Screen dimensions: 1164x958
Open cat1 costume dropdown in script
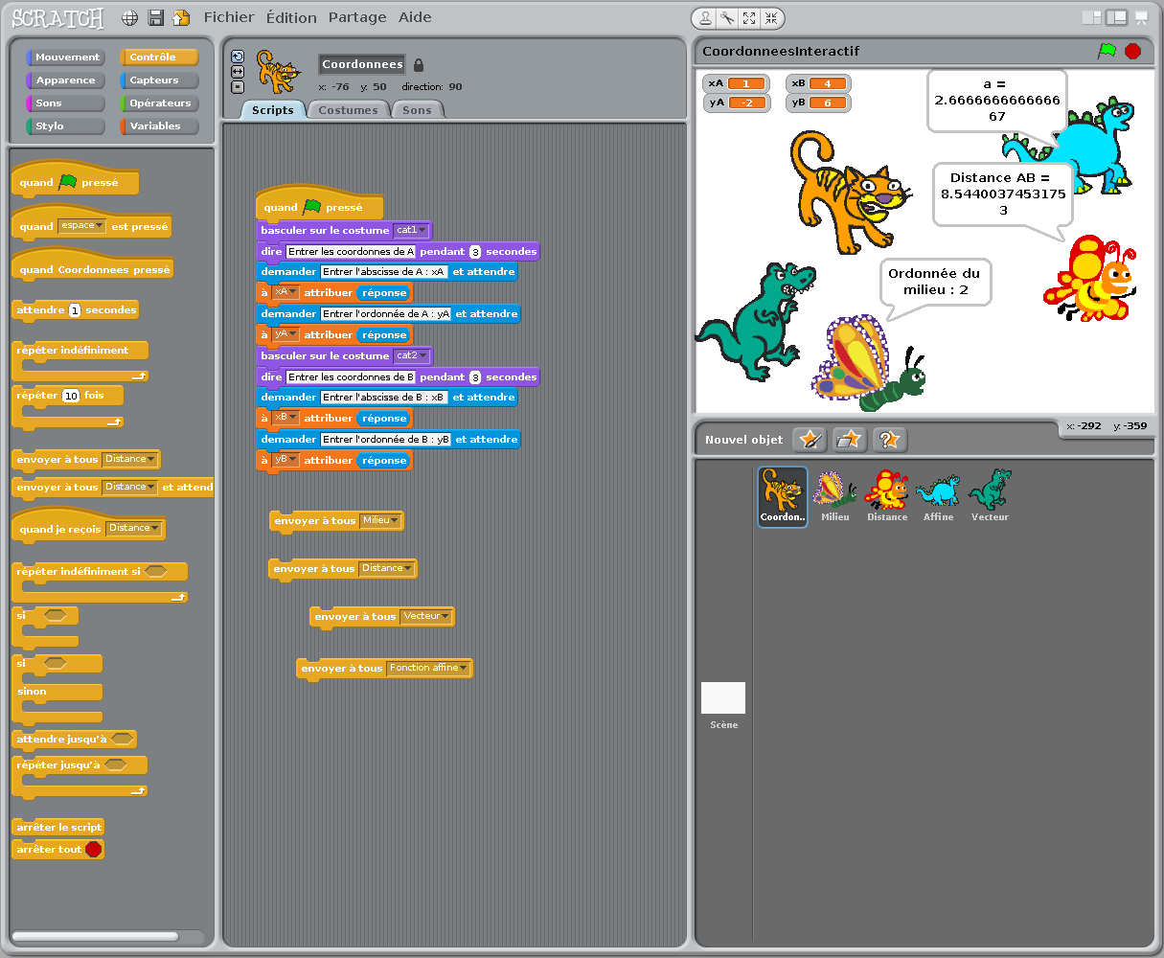411,230
